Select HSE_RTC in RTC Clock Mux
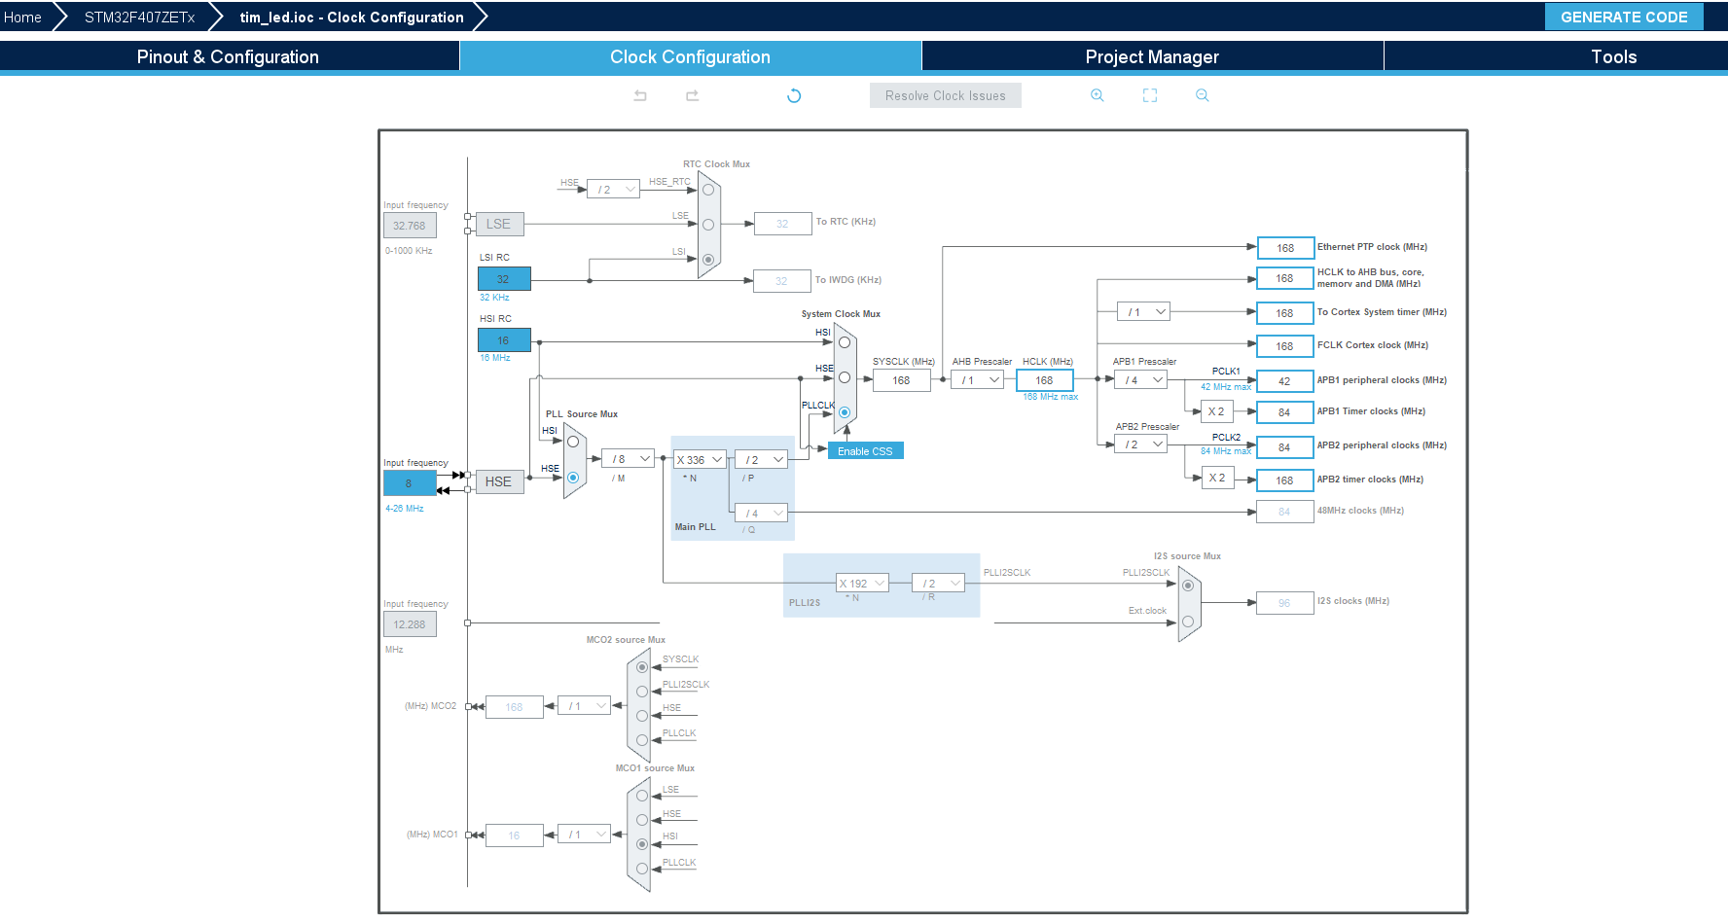This screenshot has width=1728, height=924. pyautogui.click(x=708, y=190)
